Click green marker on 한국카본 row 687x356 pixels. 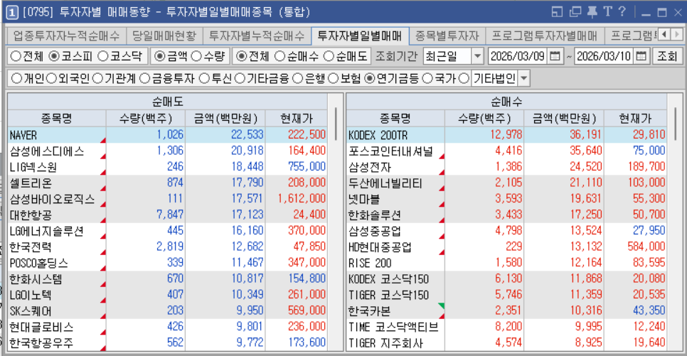coord(441,306)
